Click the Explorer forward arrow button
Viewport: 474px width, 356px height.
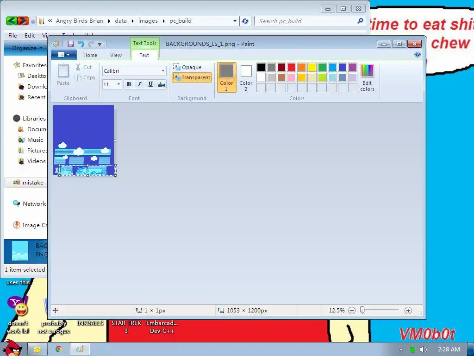[23, 21]
